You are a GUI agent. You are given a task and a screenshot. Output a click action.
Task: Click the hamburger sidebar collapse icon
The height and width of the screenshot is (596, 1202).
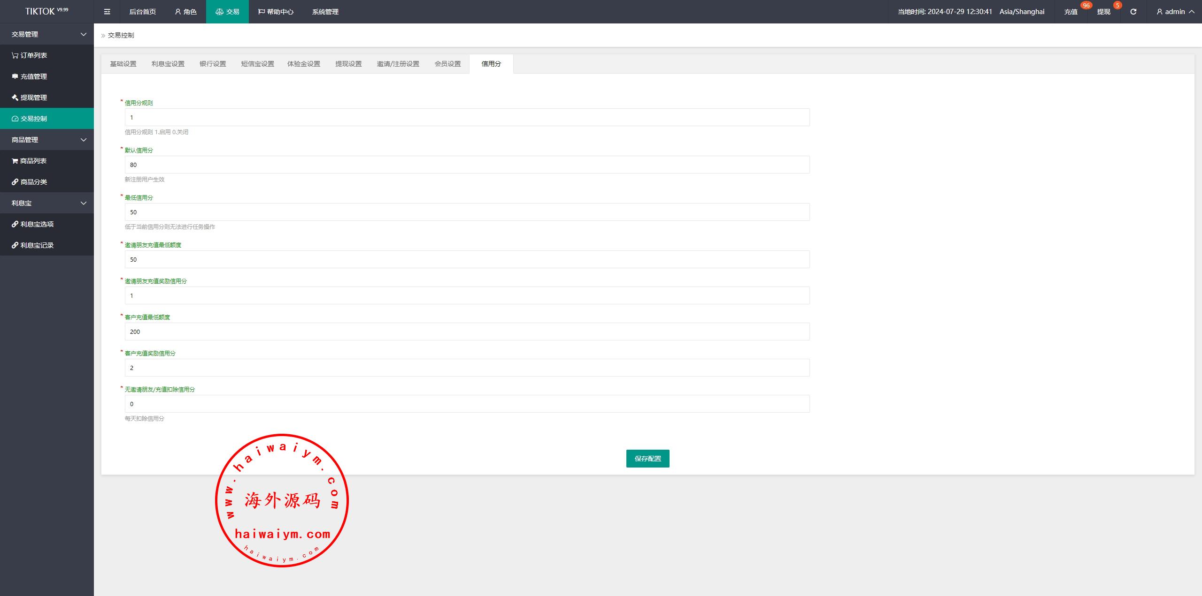click(x=107, y=12)
